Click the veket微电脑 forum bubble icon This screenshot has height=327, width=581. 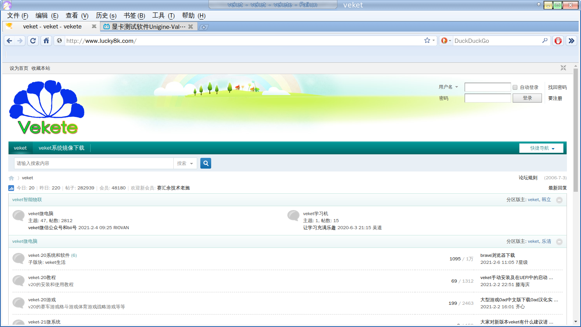(18, 216)
